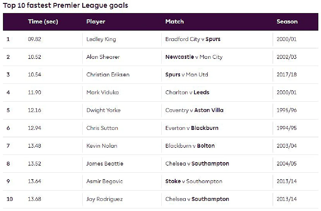
Task: Select Jay Rodriguez in row 10
Action: (104, 199)
